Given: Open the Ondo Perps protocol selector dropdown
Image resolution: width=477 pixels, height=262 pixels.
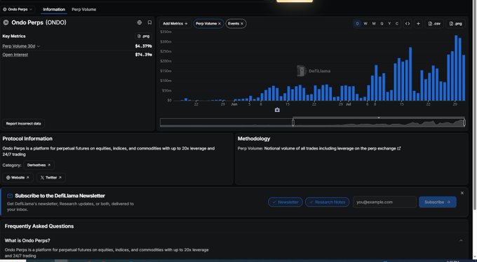Looking at the screenshot, I should tap(18, 9).
